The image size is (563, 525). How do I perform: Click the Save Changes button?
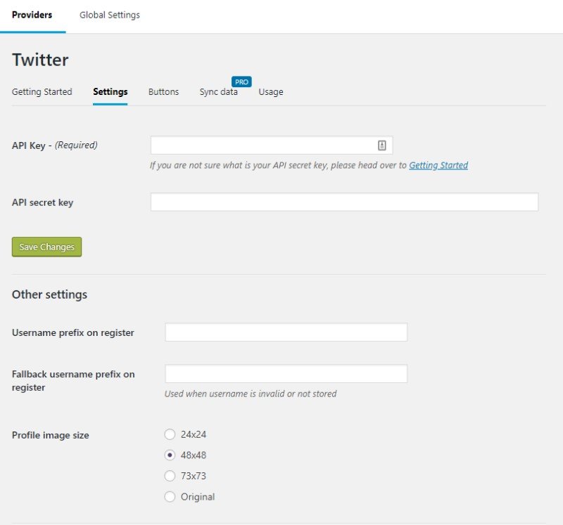point(46,247)
